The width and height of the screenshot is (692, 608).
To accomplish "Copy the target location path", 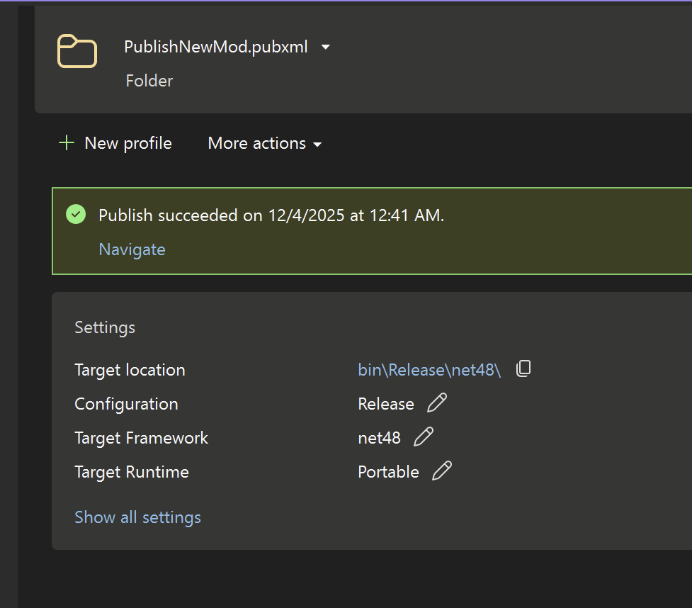I will 523,368.
